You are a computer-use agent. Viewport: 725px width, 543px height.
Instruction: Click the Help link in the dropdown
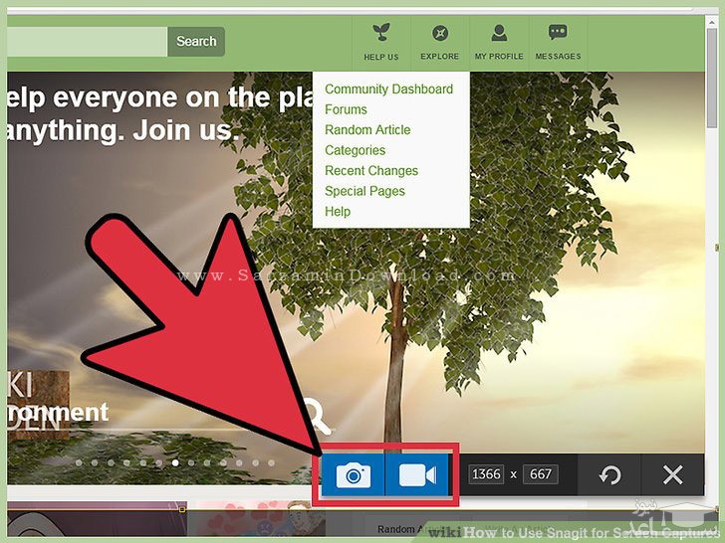pyautogui.click(x=338, y=211)
